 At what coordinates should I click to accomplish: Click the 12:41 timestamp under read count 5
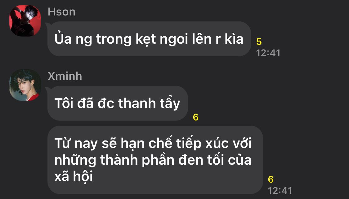268,53
